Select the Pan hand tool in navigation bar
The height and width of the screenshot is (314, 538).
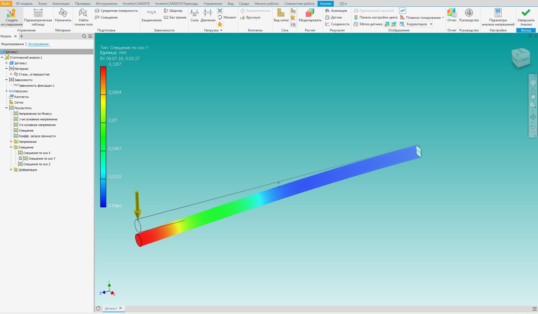[533, 96]
